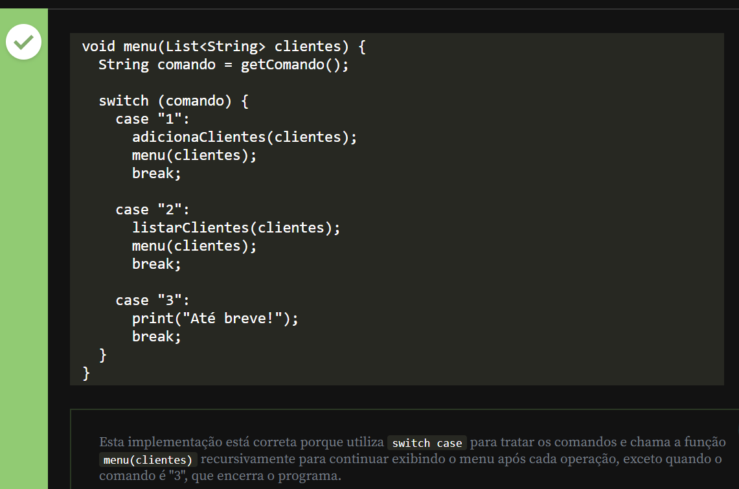Click the listarClientes(clientes) line
The height and width of the screenshot is (489, 739).
[x=236, y=228]
